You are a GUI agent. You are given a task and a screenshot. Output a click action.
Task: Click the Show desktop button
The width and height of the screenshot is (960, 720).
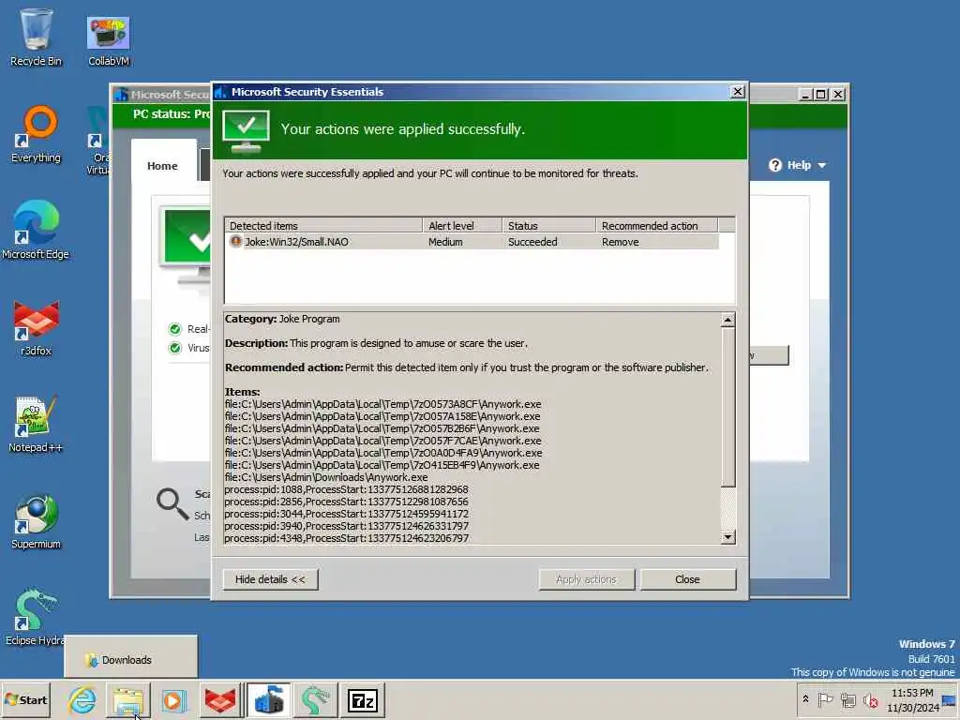coord(951,699)
